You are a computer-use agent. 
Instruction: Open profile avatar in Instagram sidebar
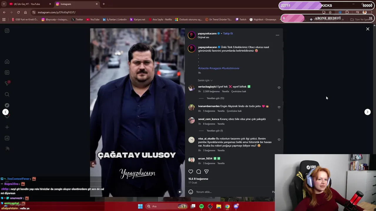coord(7,149)
